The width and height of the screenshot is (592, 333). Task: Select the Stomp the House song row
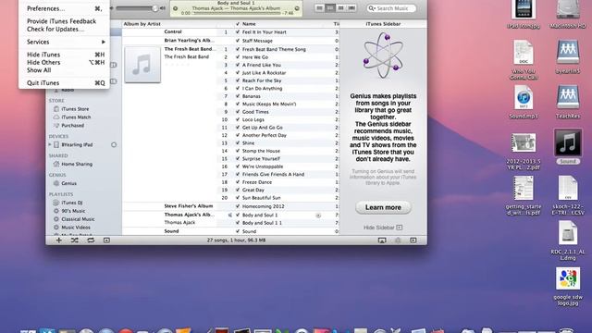(x=277, y=151)
